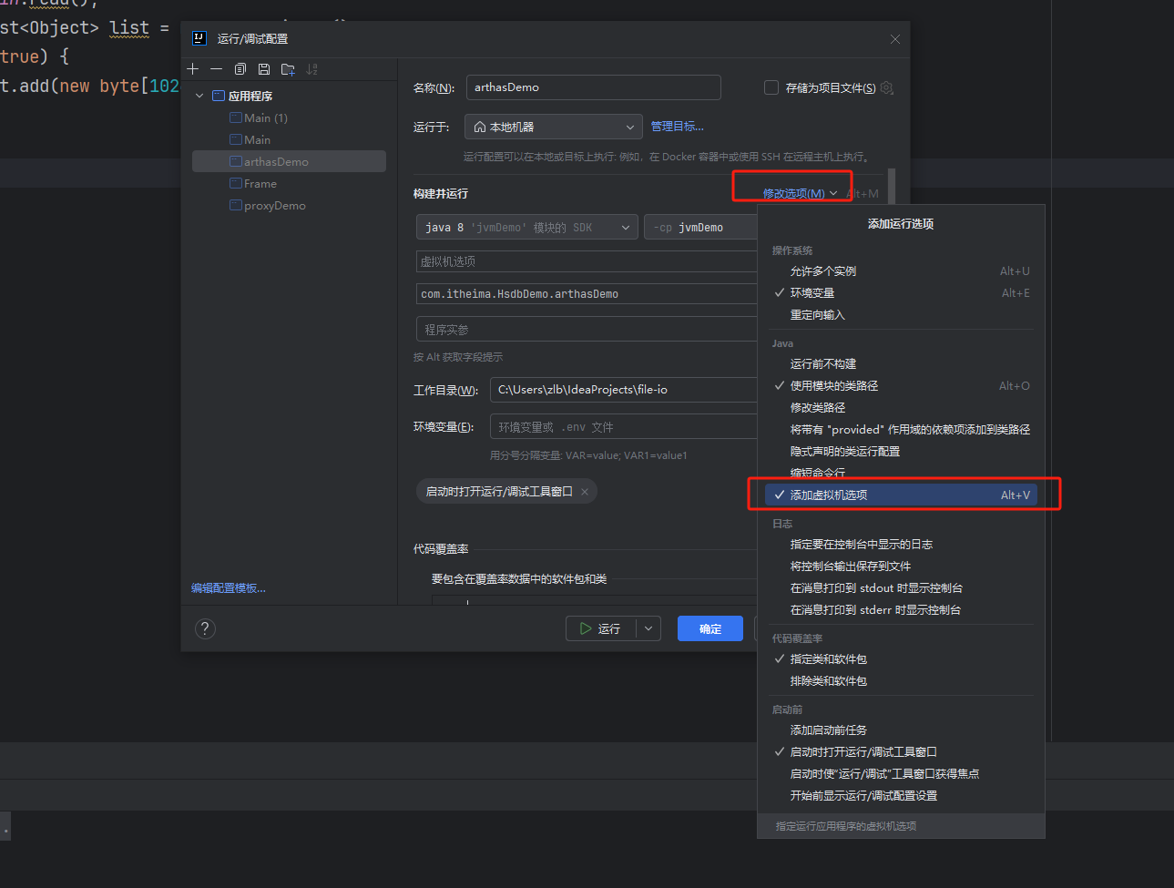
Task: Select 允许多个实例 menu option
Action: (x=901, y=271)
